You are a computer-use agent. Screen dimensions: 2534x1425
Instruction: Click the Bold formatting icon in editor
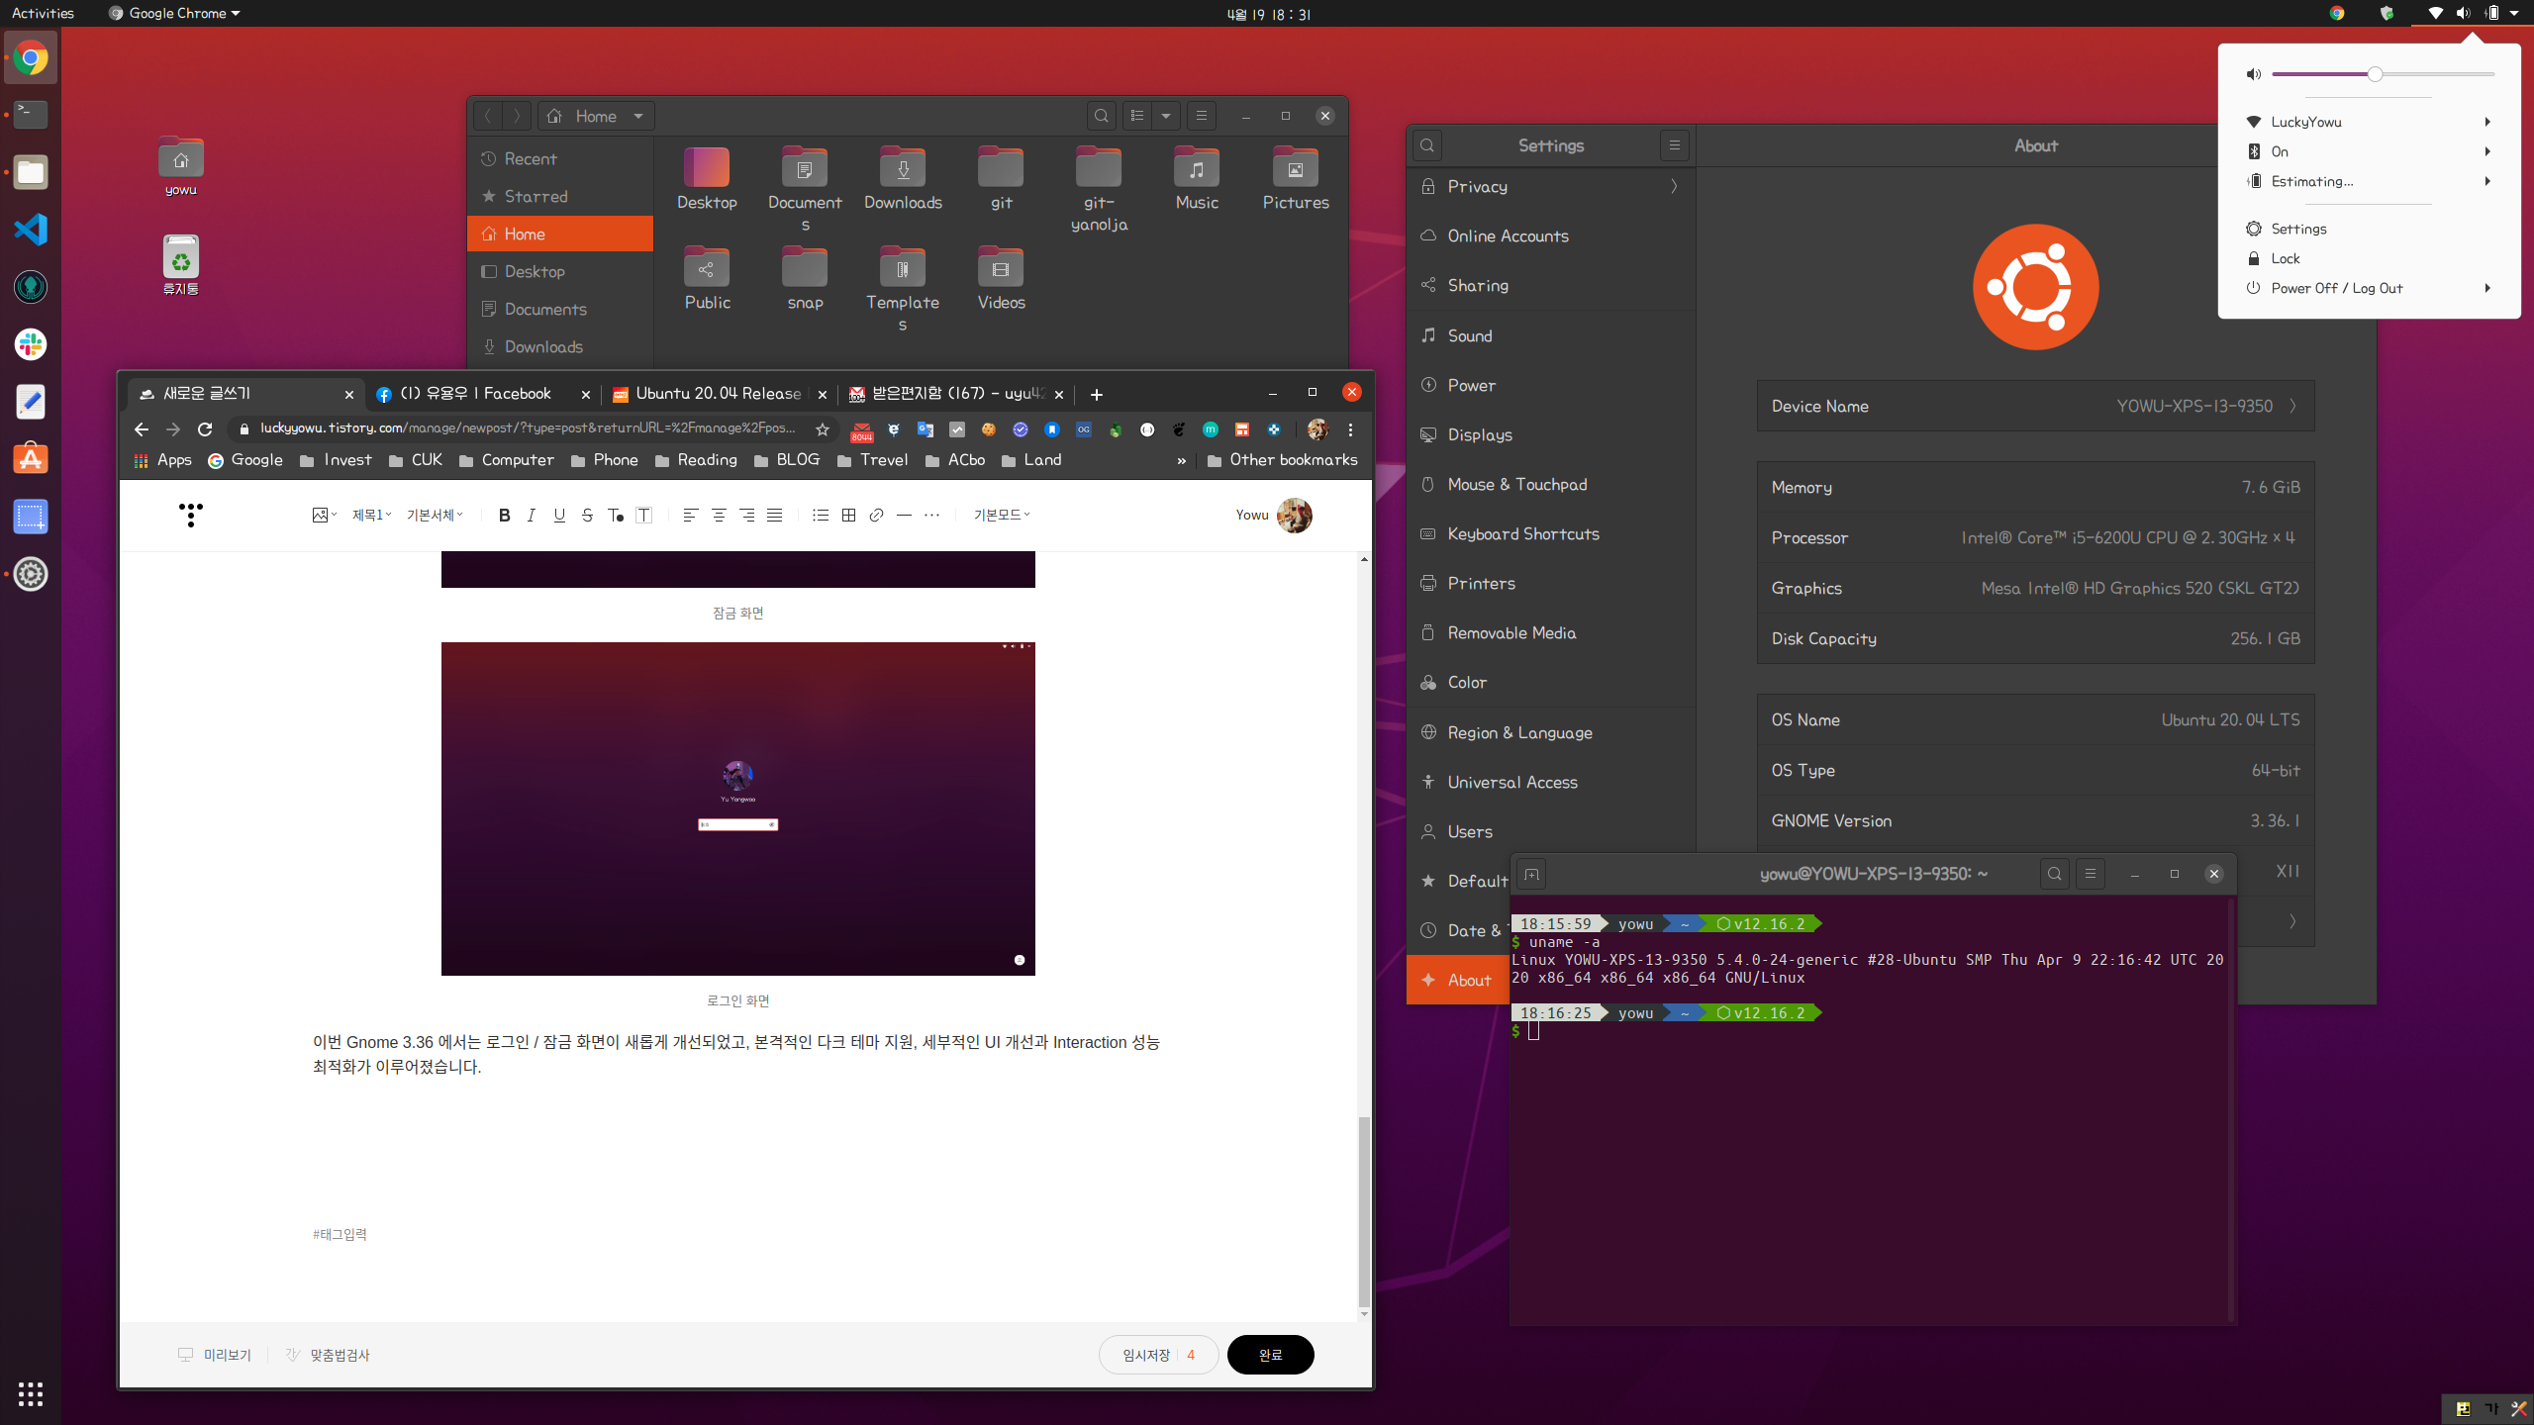click(505, 515)
